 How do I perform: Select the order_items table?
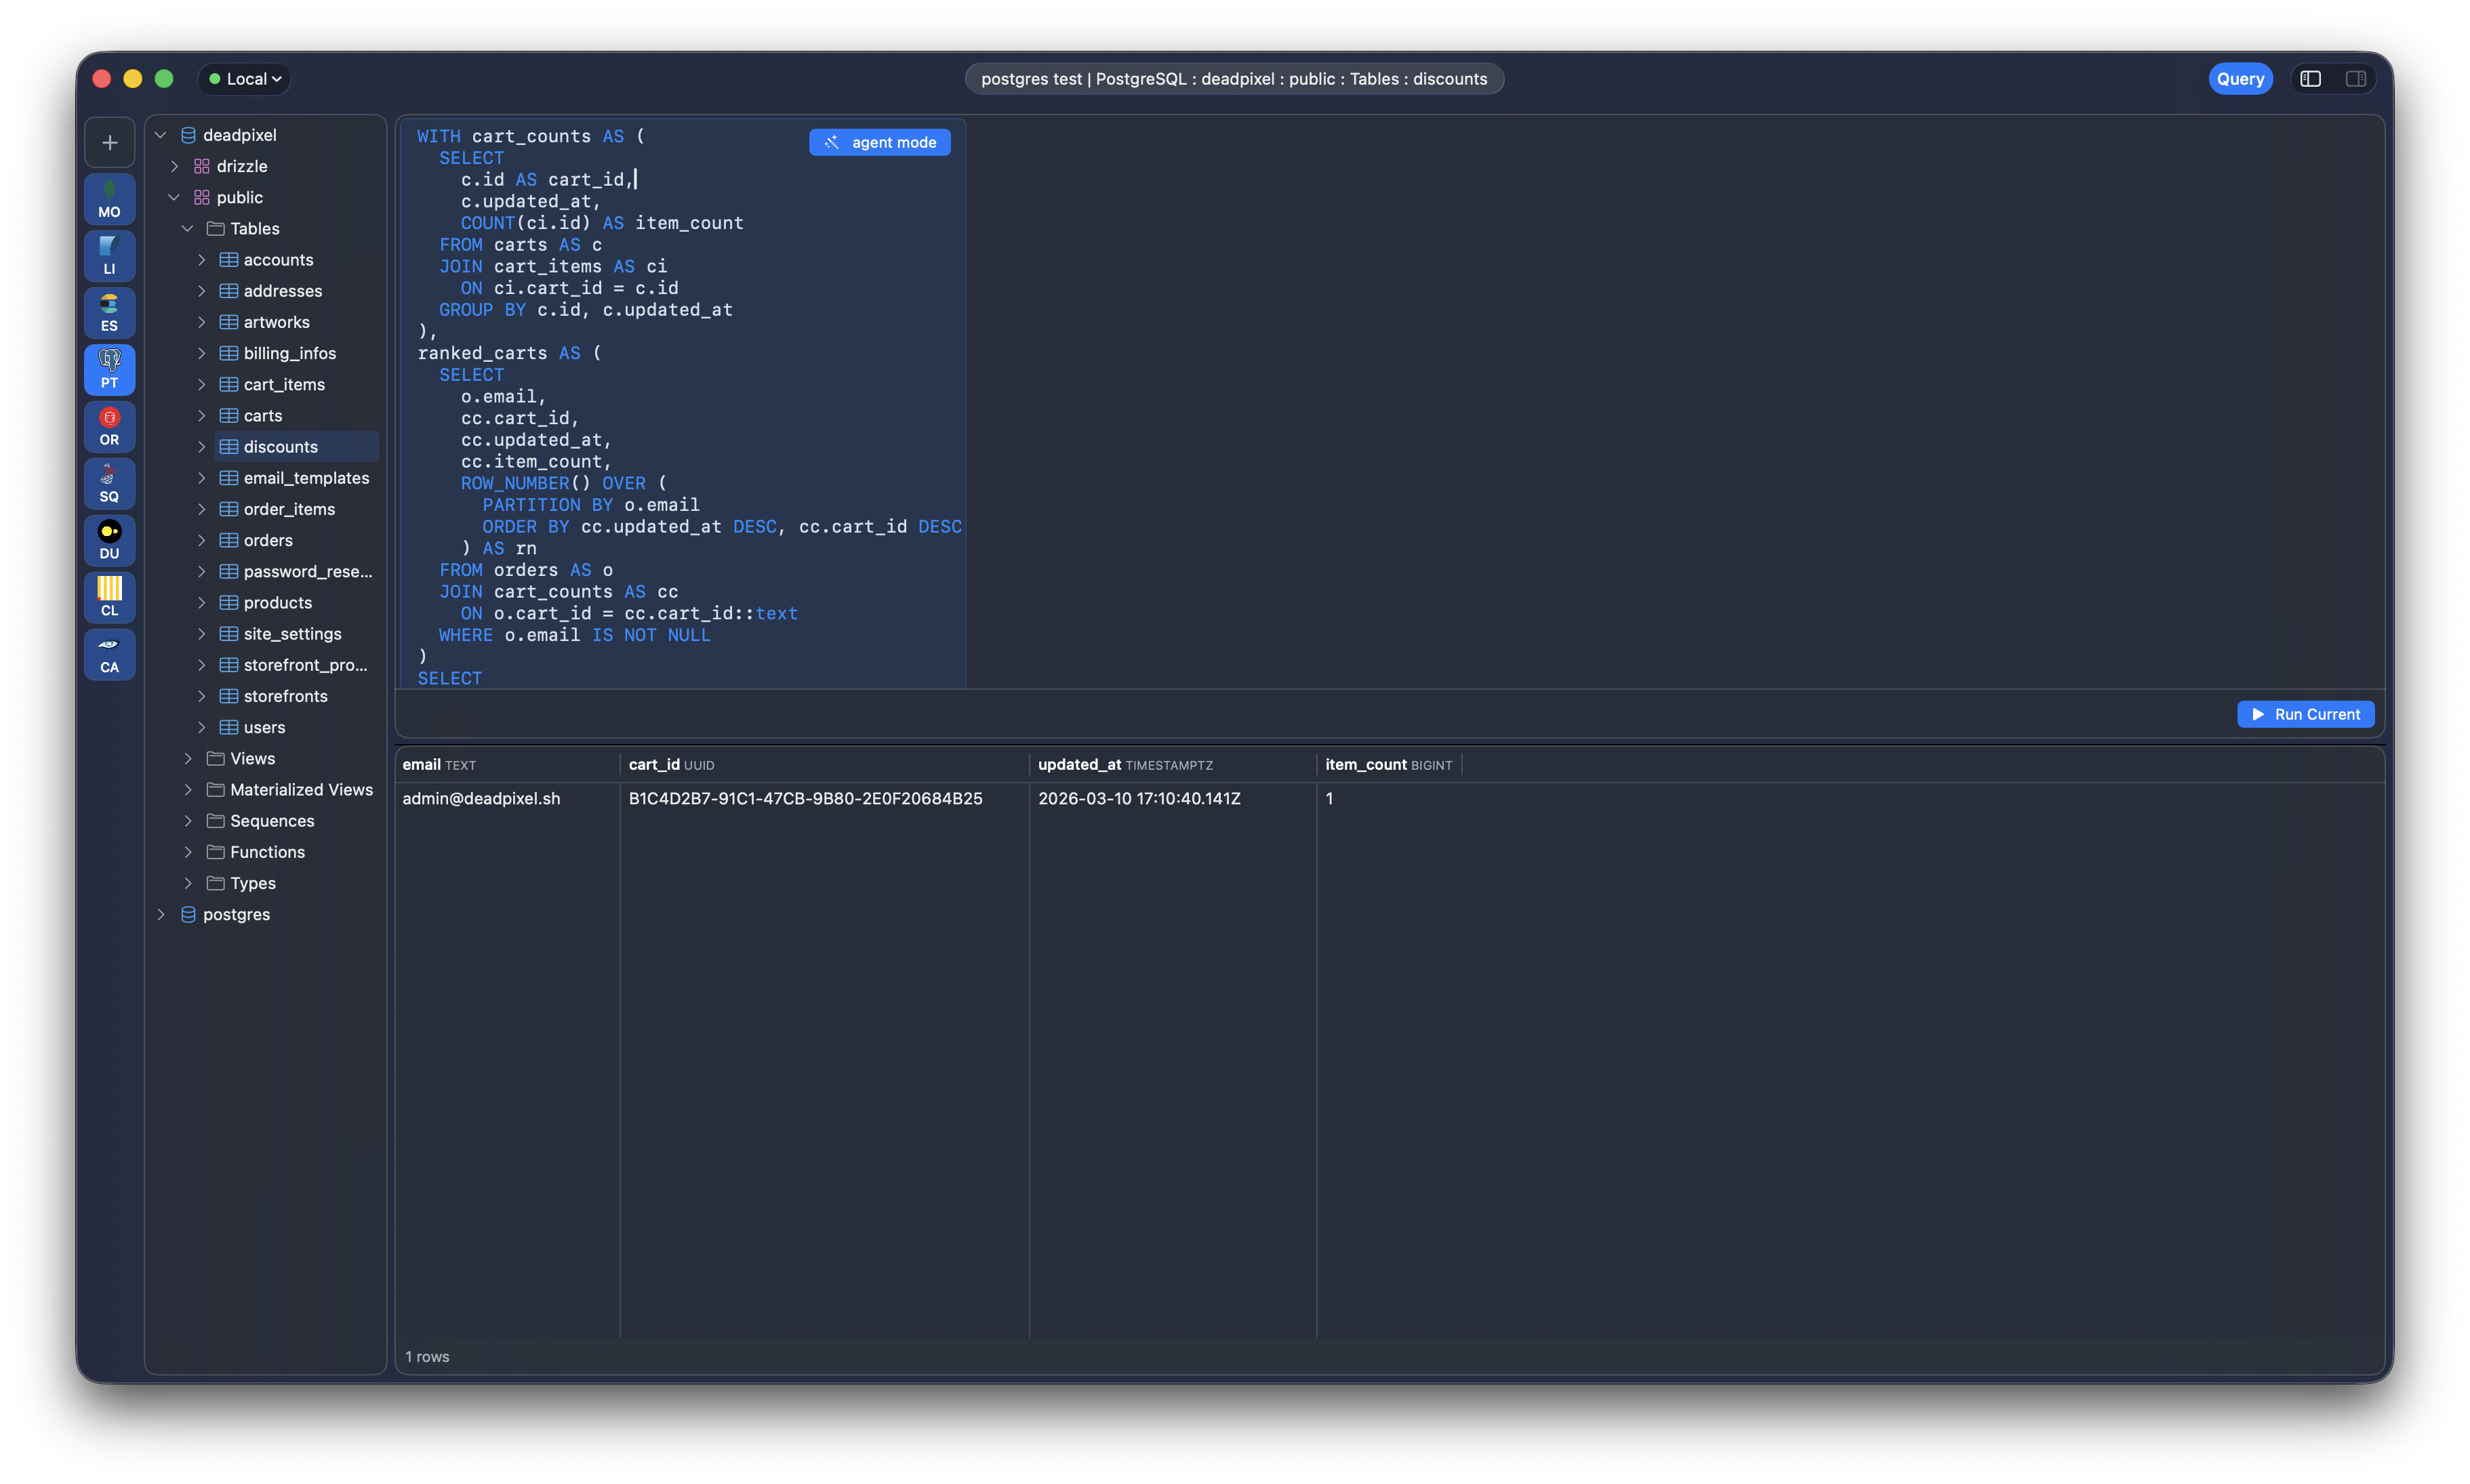coord(289,509)
